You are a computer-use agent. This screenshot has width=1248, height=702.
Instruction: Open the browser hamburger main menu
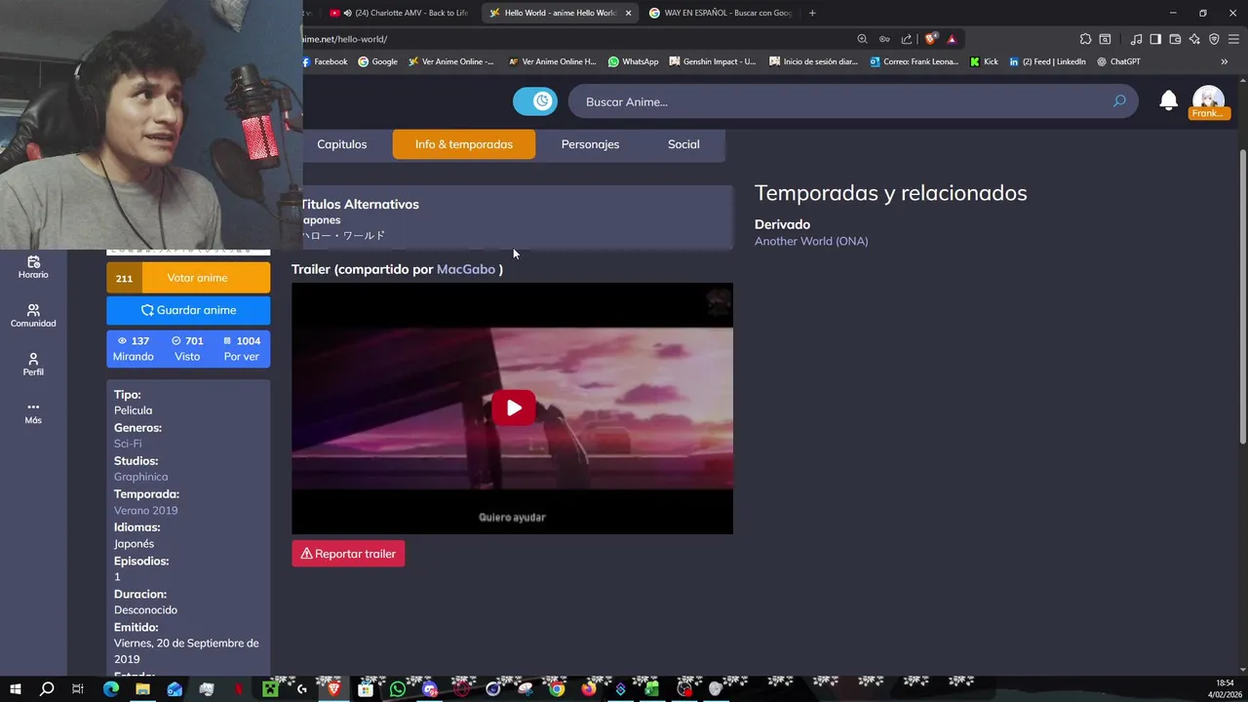click(1234, 39)
